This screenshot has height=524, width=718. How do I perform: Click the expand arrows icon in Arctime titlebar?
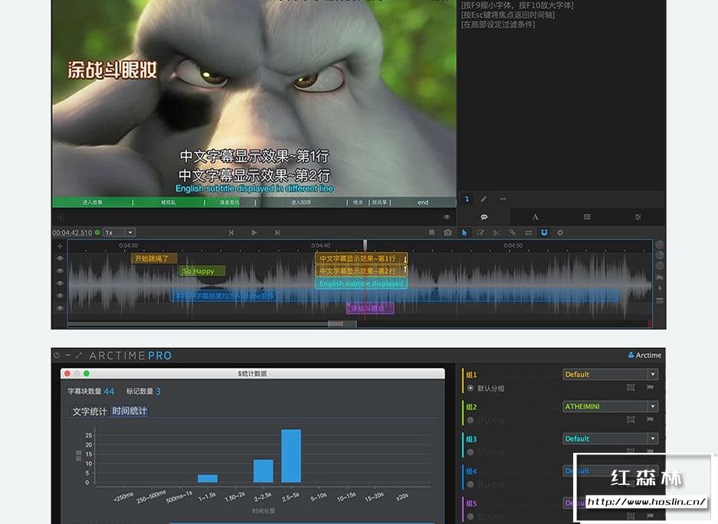click(x=79, y=355)
